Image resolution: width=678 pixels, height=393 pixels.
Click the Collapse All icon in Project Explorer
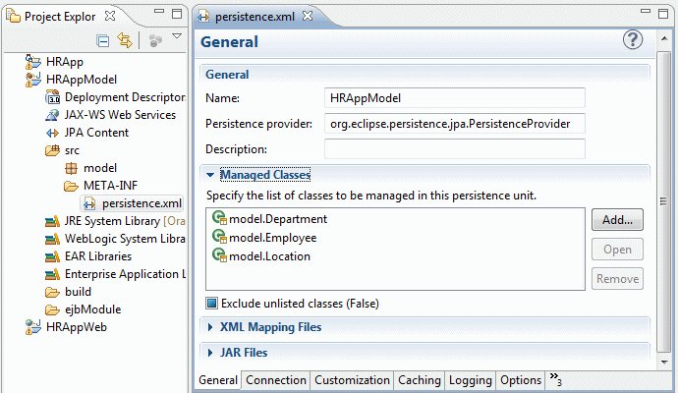point(103,40)
